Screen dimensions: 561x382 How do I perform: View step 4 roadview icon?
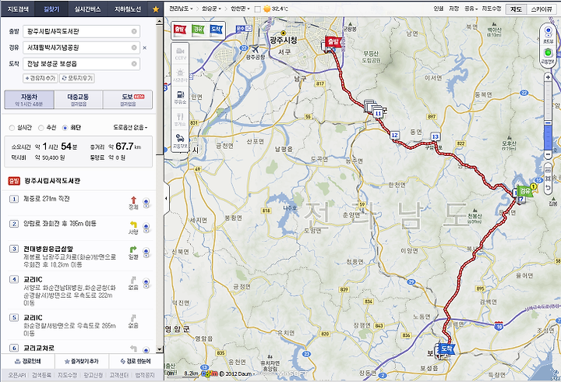coord(146,283)
